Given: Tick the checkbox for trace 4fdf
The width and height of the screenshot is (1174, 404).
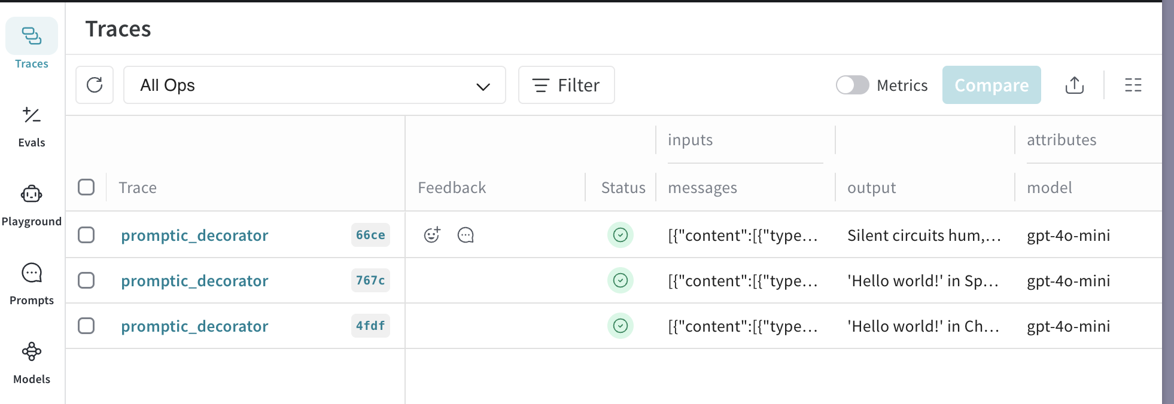Looking at the screenshot, I should [86, 326].
